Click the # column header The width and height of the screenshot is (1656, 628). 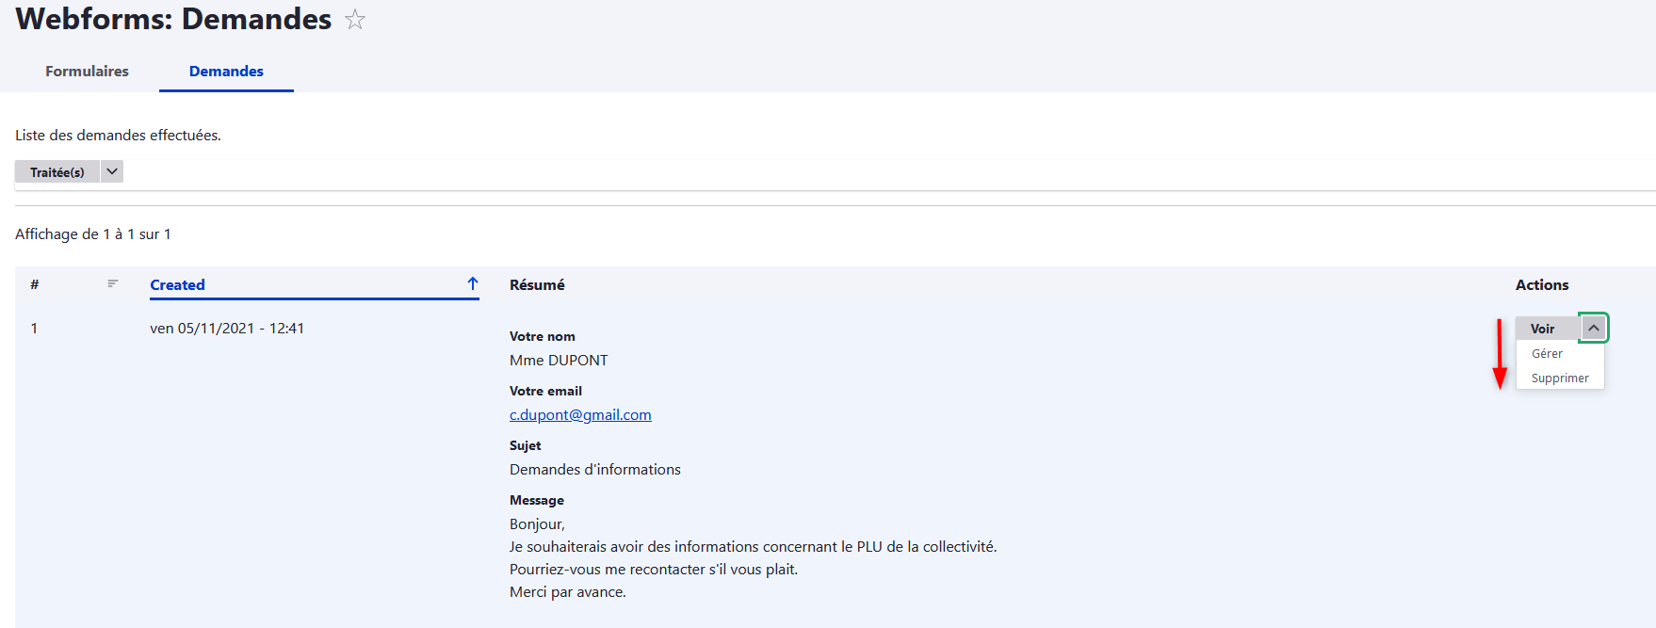tap(35, 284)
